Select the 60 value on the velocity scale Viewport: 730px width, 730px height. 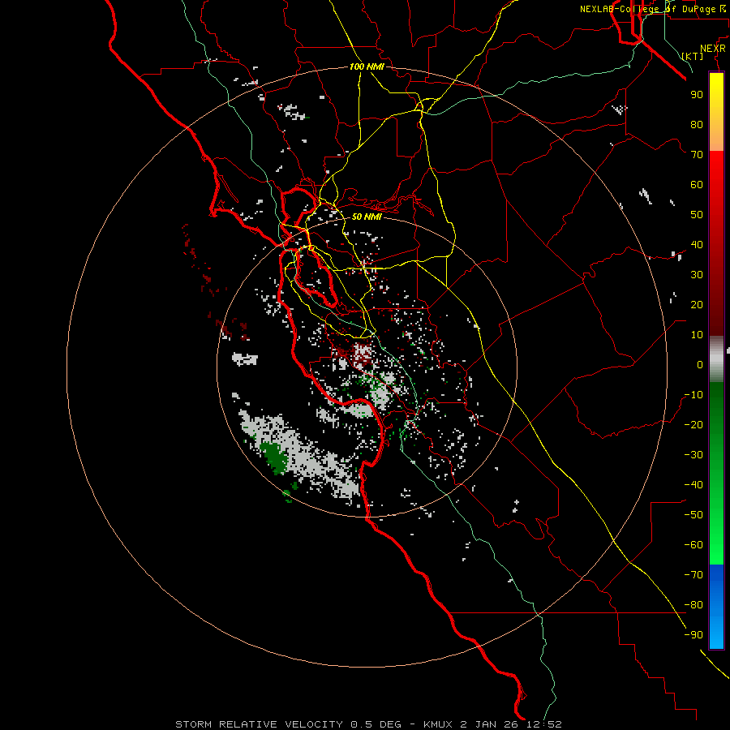697,184
